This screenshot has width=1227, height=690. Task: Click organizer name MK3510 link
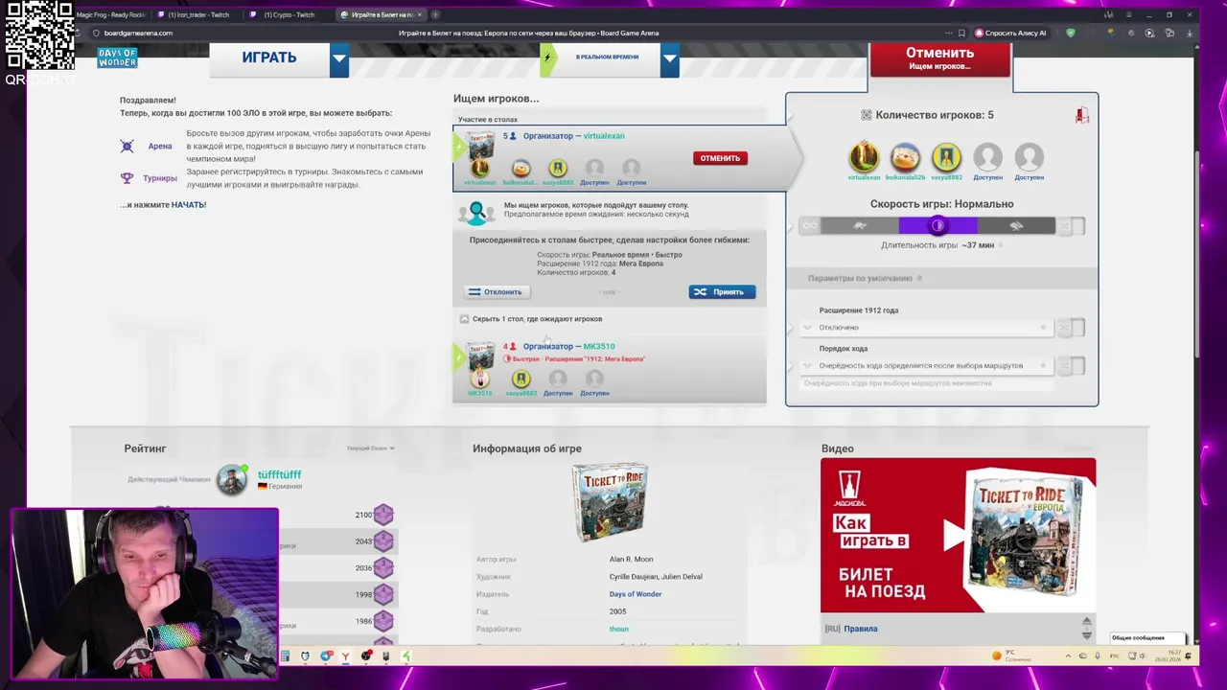tap(599, 346)
